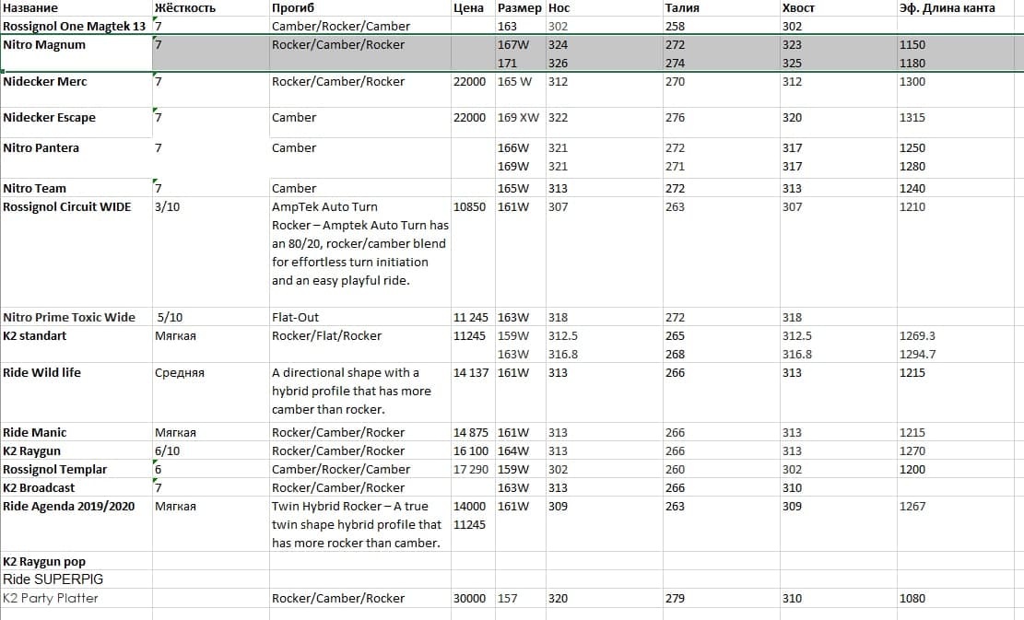This screenshot has height=620, width=1024.
Task: Select the size cell '165 W'
Action: click(521, 89)
